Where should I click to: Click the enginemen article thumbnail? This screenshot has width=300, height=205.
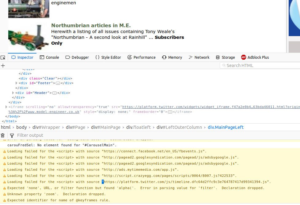tap(29, 9)
